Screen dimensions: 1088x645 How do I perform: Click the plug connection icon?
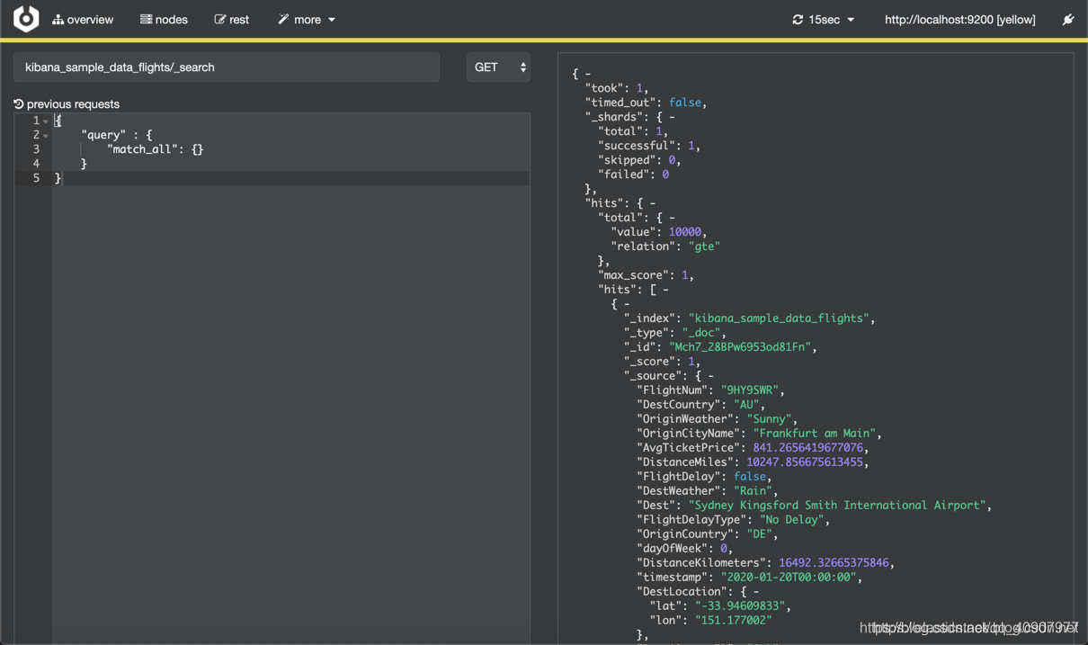[1068, 20]
